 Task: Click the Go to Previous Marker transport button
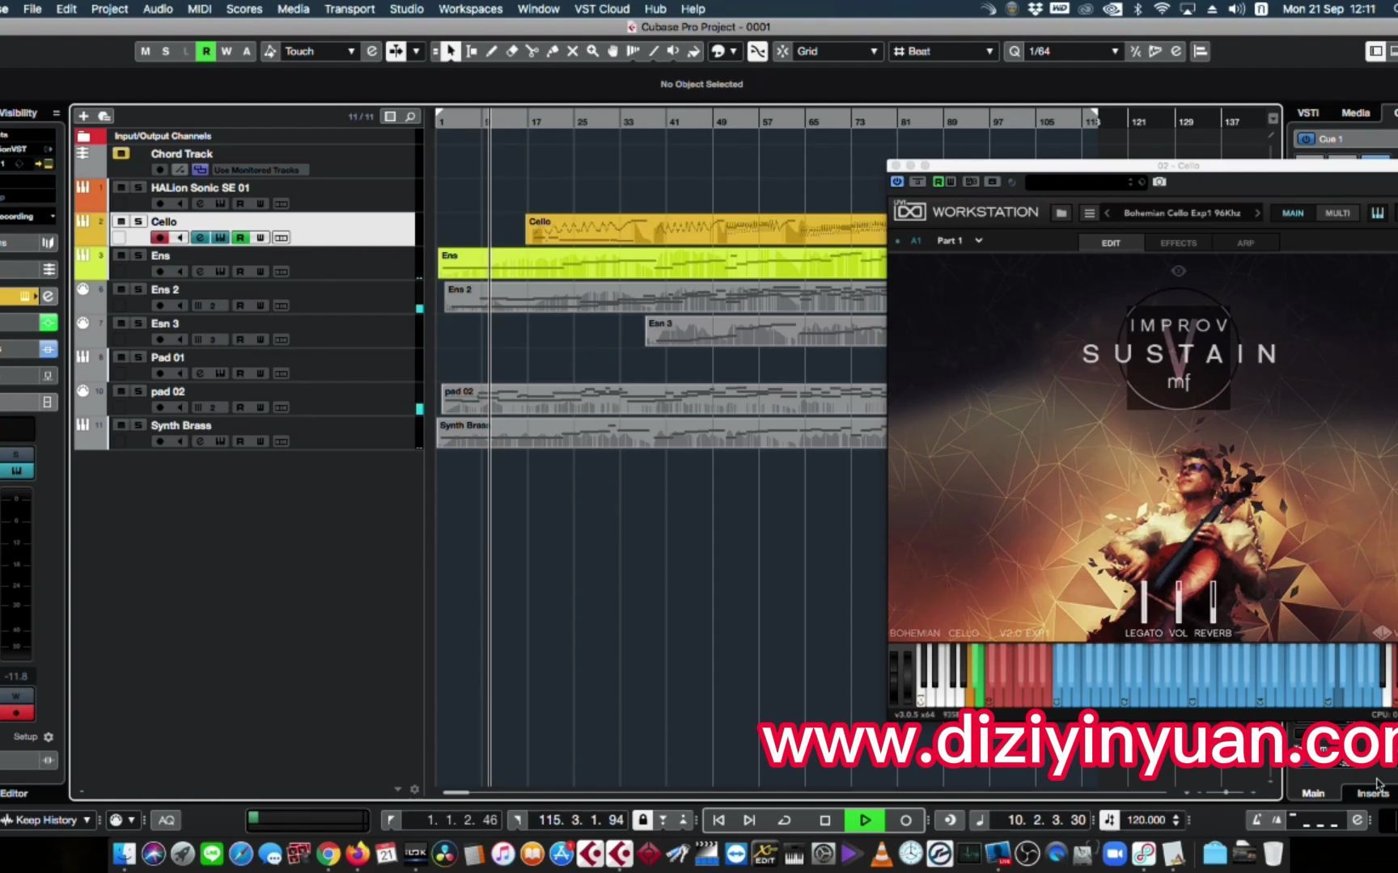click(x=718, y=820)
